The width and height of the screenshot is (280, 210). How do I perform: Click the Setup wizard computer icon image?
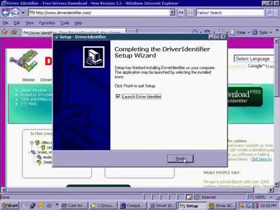tap(94, 57)
